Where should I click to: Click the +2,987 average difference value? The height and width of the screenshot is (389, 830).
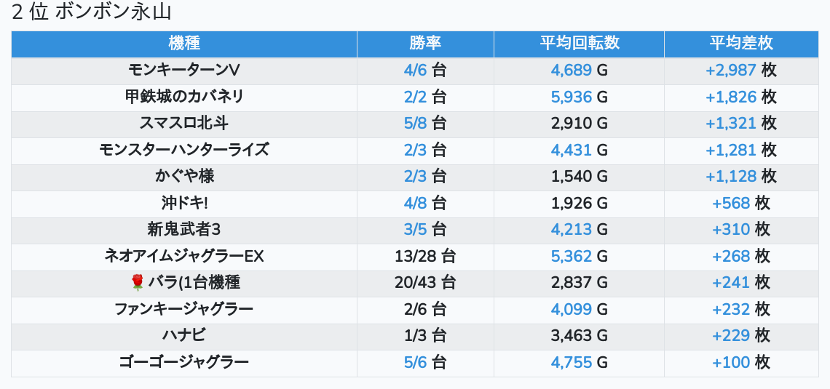(x=731, y=70)
